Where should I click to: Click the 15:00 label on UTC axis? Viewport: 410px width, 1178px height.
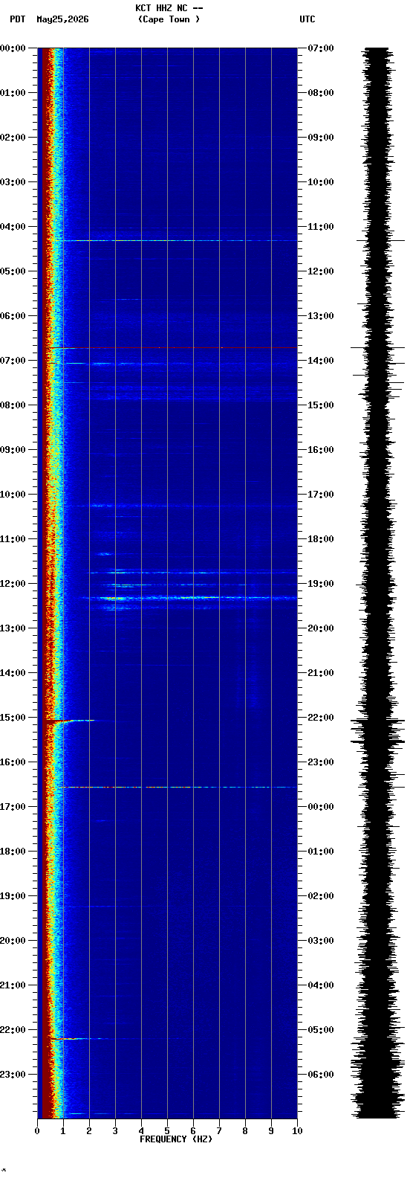pos(321,405)
